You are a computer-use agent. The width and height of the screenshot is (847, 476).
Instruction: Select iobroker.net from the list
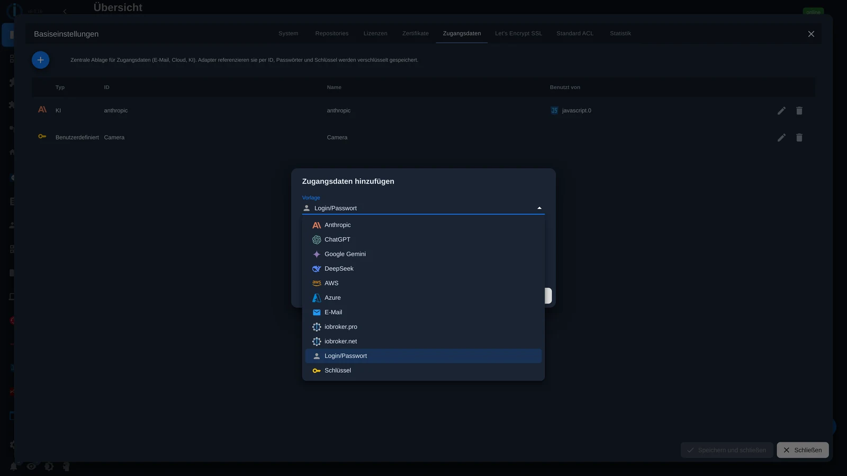point(424,342)
